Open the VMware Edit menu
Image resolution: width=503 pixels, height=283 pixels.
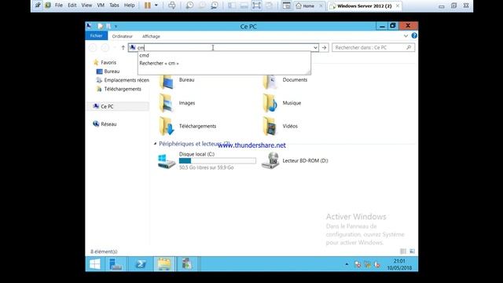[72, 6]
